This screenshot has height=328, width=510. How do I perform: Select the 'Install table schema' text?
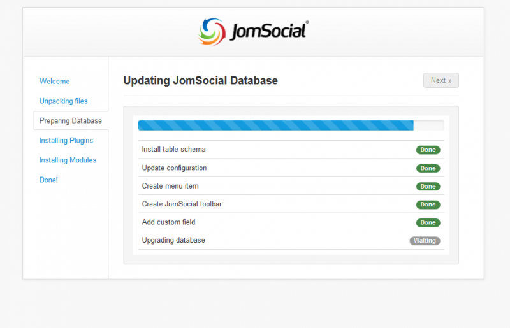[173, 149]
